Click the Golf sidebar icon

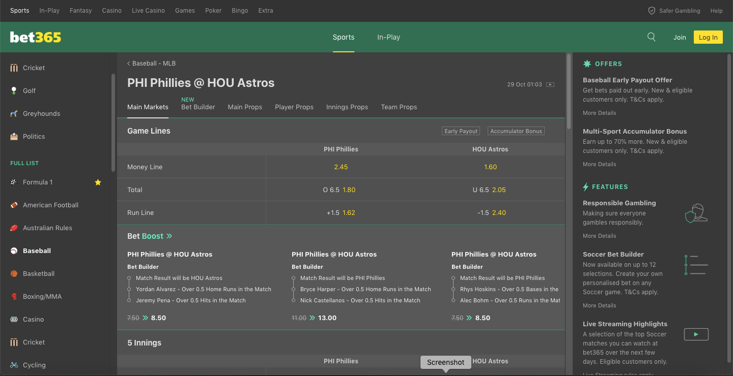14,90
